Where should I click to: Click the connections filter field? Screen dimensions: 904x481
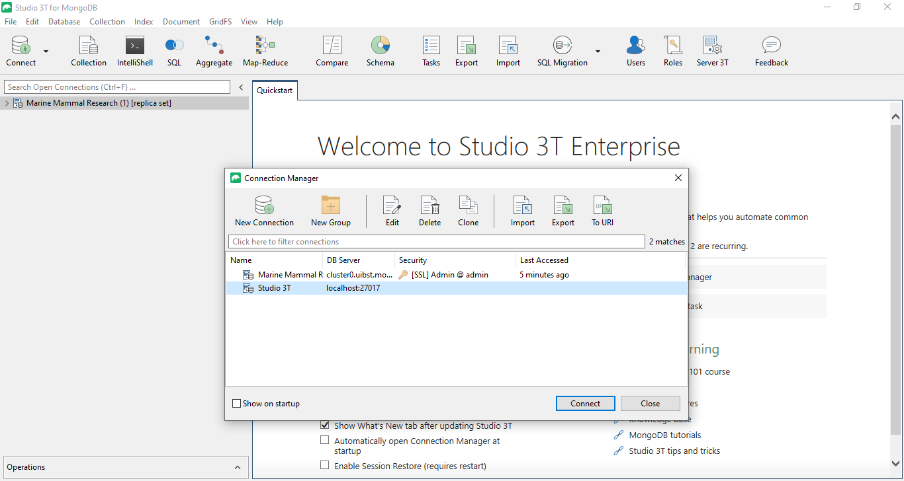click(437, 241)
